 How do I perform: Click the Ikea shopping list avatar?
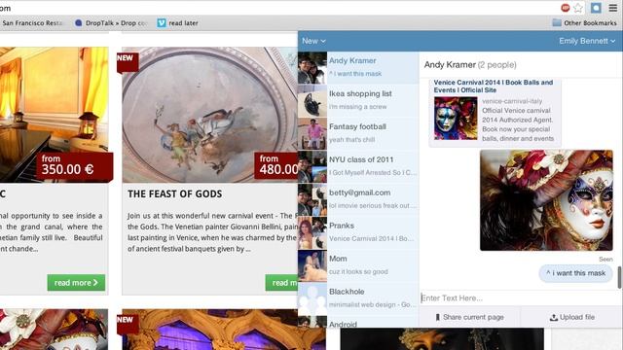[312, 100]
